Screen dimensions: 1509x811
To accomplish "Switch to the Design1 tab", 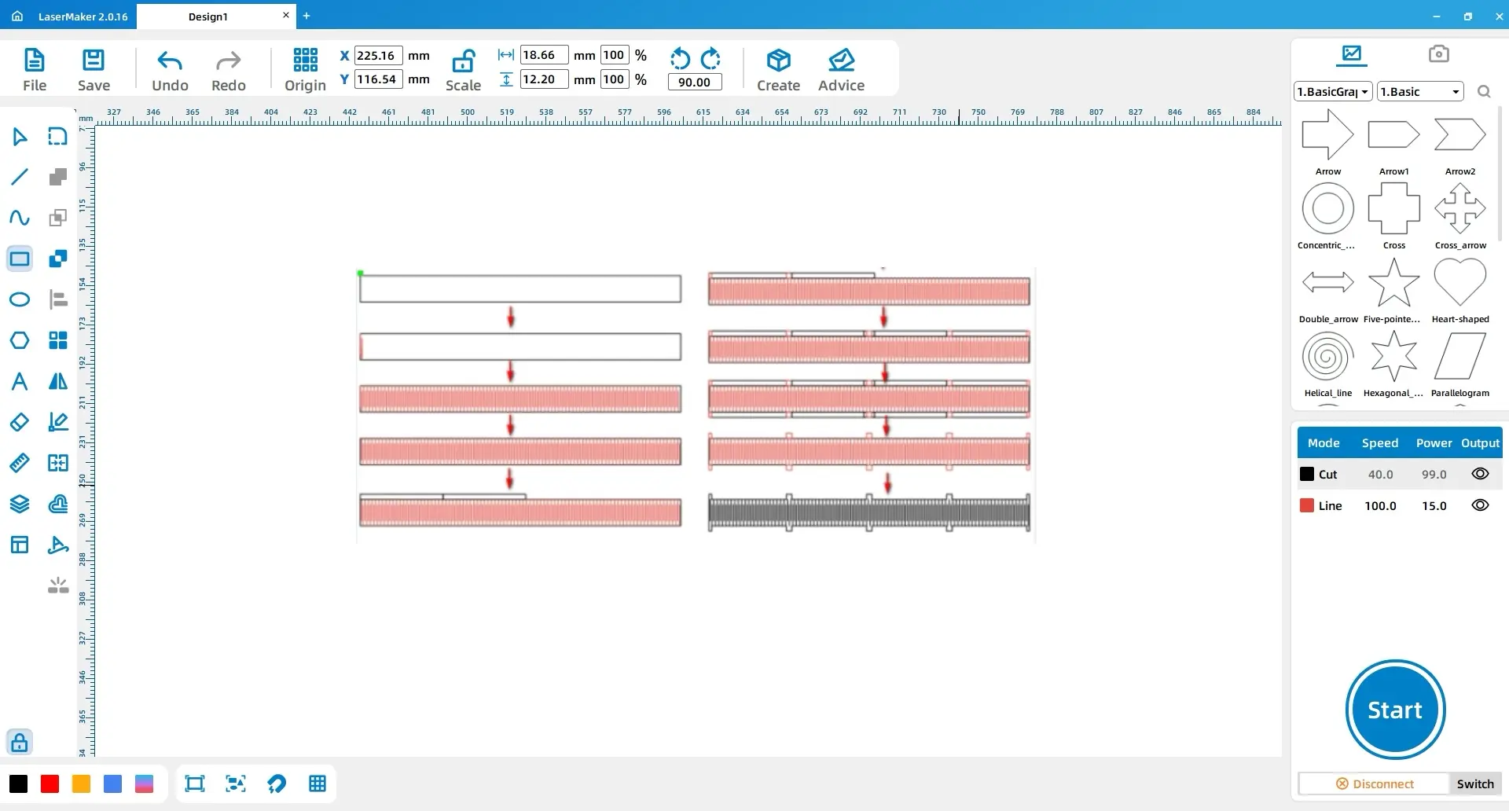I will pyautogui.click(x=207, y=17).
